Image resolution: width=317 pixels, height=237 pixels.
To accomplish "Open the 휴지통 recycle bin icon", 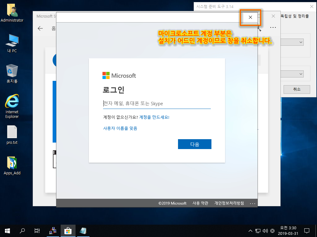I will [x=12, y=74].
